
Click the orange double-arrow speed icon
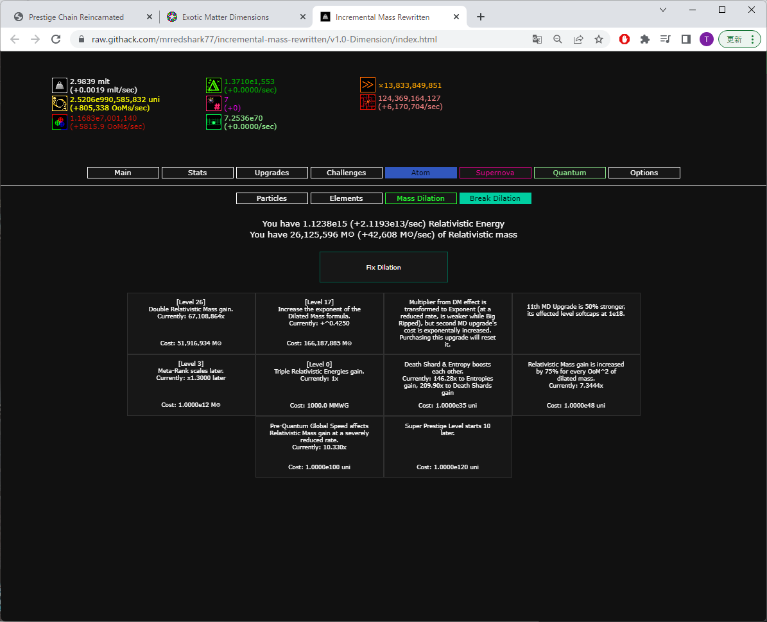pyautogui.click(x=368, y=85)
